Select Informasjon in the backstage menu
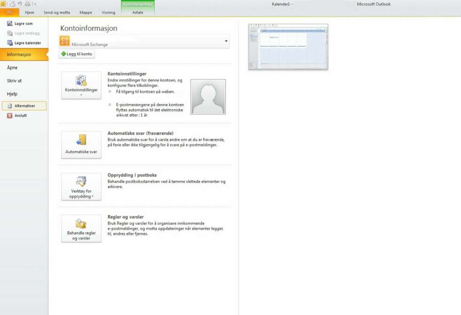This screenshot has width=461, height=315. 24,55
